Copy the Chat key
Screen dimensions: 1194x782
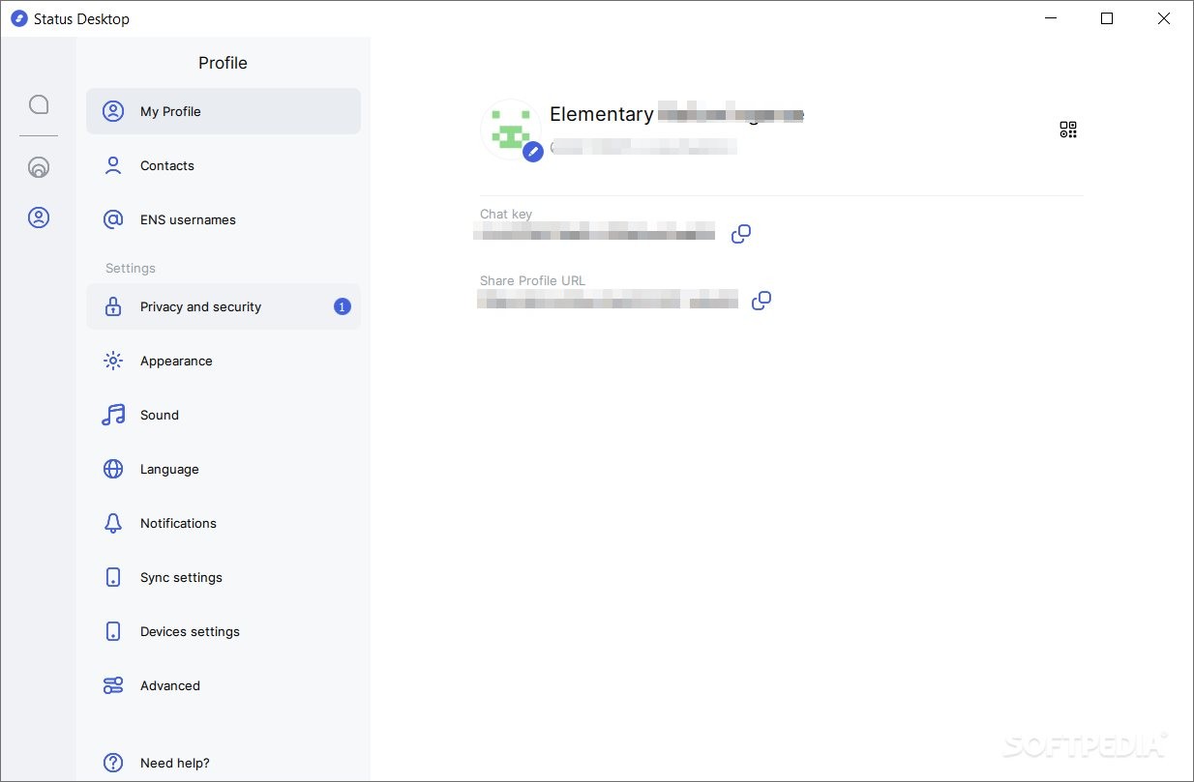coord(741,234)
